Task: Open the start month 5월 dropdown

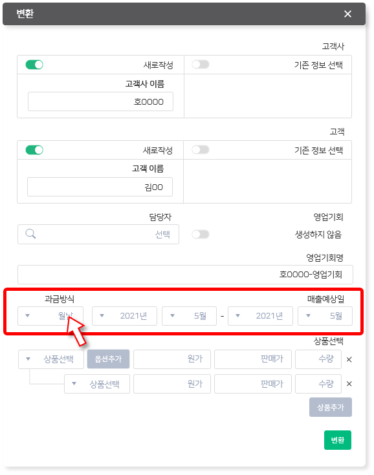Action: pos(190,316)
